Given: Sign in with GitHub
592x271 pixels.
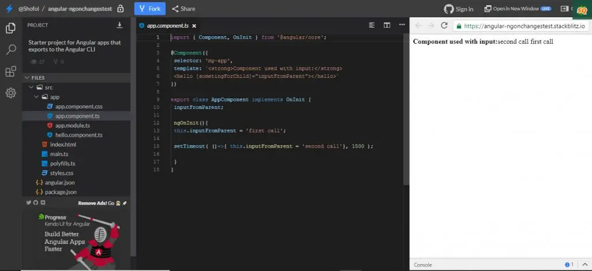Looking at the screenshot, I should [458, 9].
